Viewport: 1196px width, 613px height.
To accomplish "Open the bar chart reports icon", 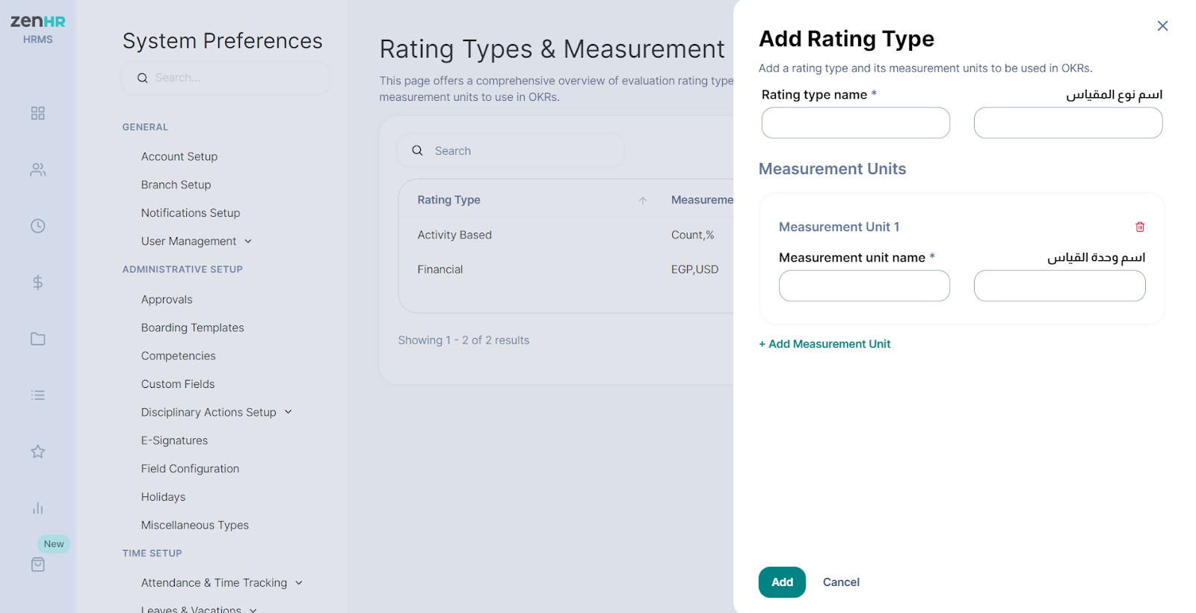I will pos(38,508).
